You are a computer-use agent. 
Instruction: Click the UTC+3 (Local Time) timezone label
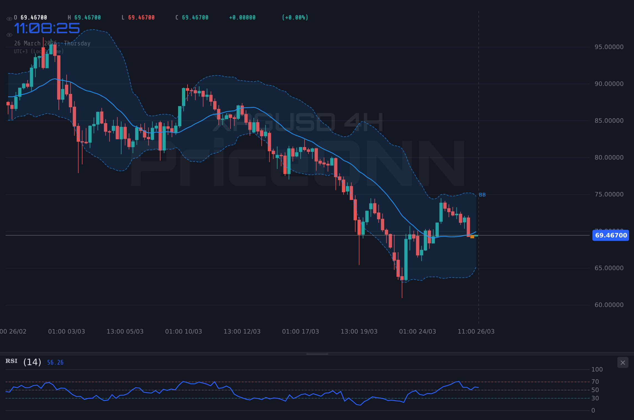coord(39,51)
